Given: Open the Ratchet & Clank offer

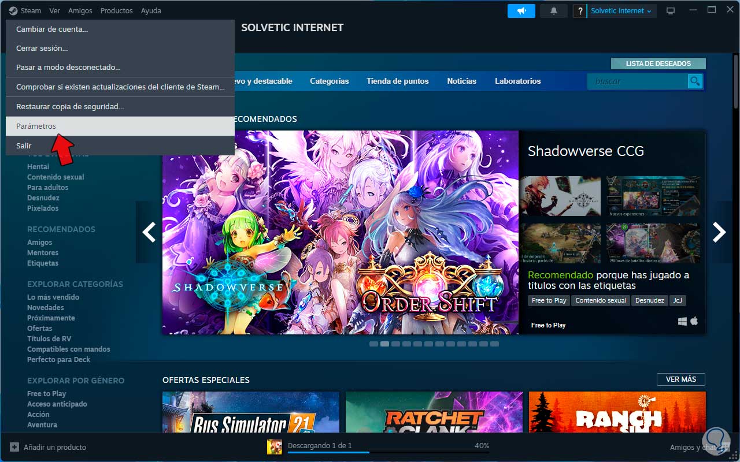Looking at the screenshot, I should coord(434,412).
